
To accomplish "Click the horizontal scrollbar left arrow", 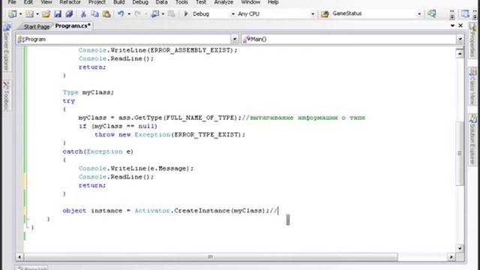I will point(19,256).
